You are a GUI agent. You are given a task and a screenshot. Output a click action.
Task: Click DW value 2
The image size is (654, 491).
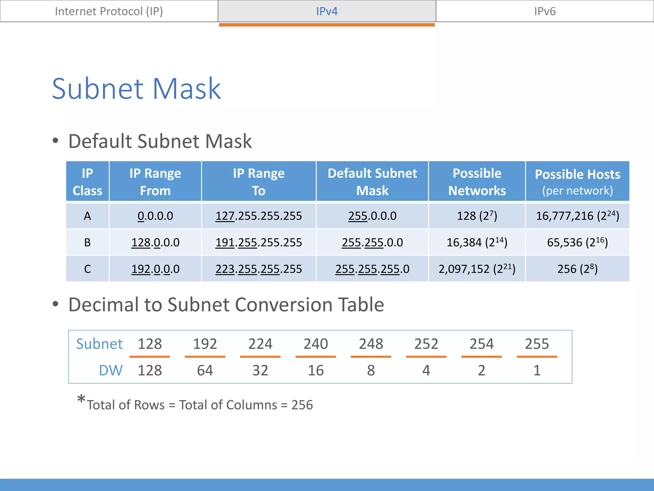[482, 370]
